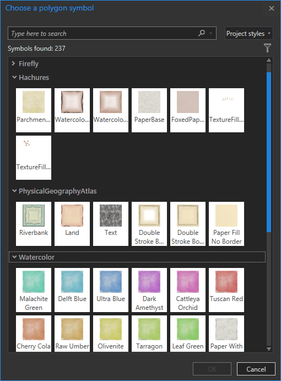This screenshot has width=281, height=381.
Task: Select the PaperBase hachure symbol
Action: pyautogui.click(x=149, y=110)
